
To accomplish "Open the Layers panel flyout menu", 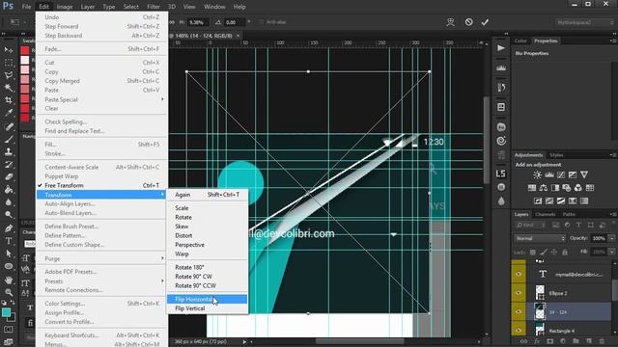I will click(x=613, y=214).
